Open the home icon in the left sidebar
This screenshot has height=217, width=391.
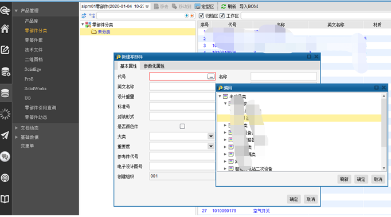point(5,29)
